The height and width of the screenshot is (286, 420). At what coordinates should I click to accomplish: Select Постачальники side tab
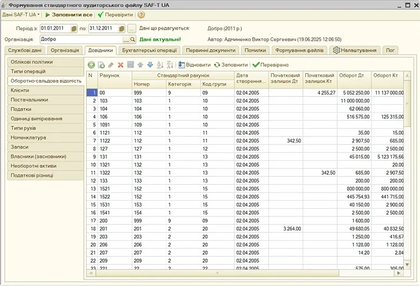pyautogui.click(x=45, y=100)
